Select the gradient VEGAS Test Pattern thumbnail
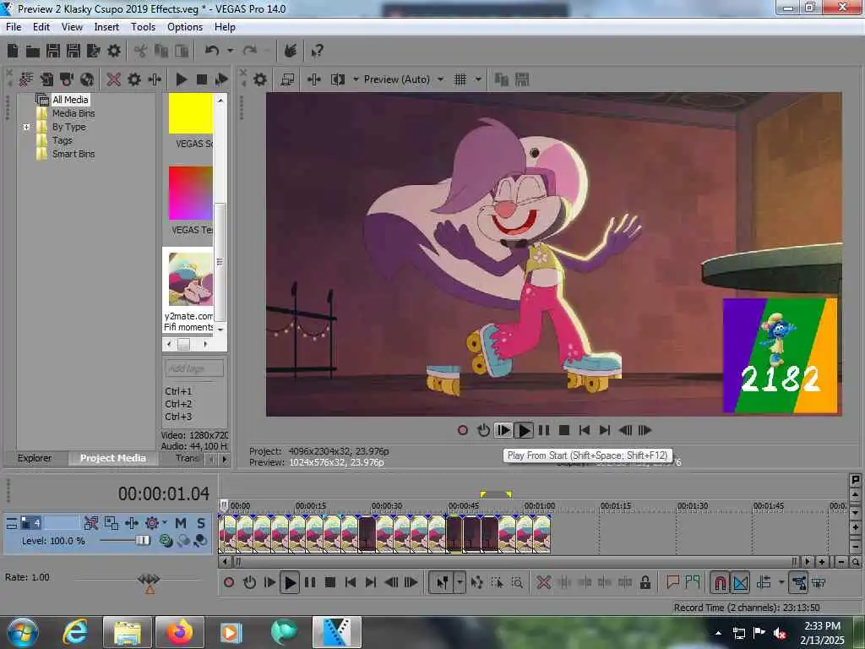The image size is (865, 649). 190,194
